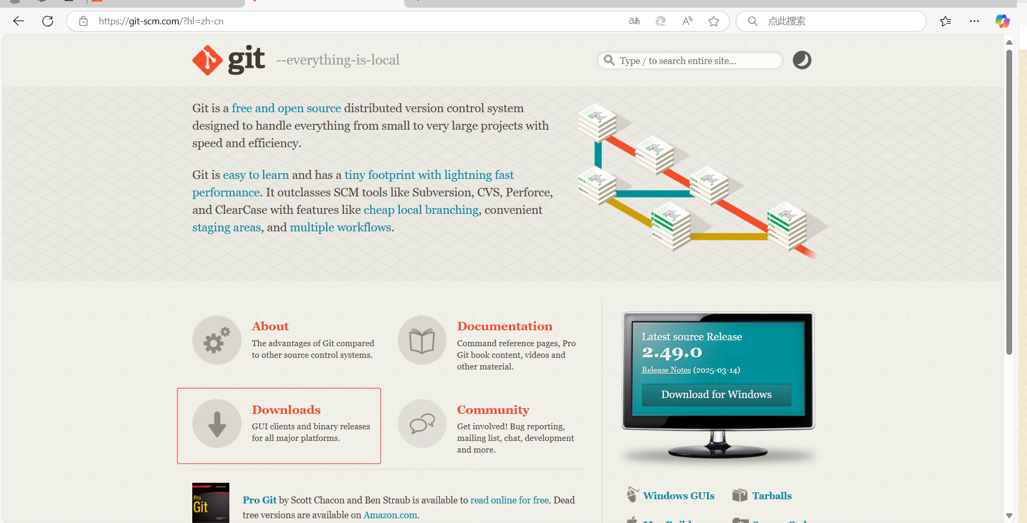This screenshot has height=523, width=1027.
Task: Click the browser search box field
Action: pos(831,21)
